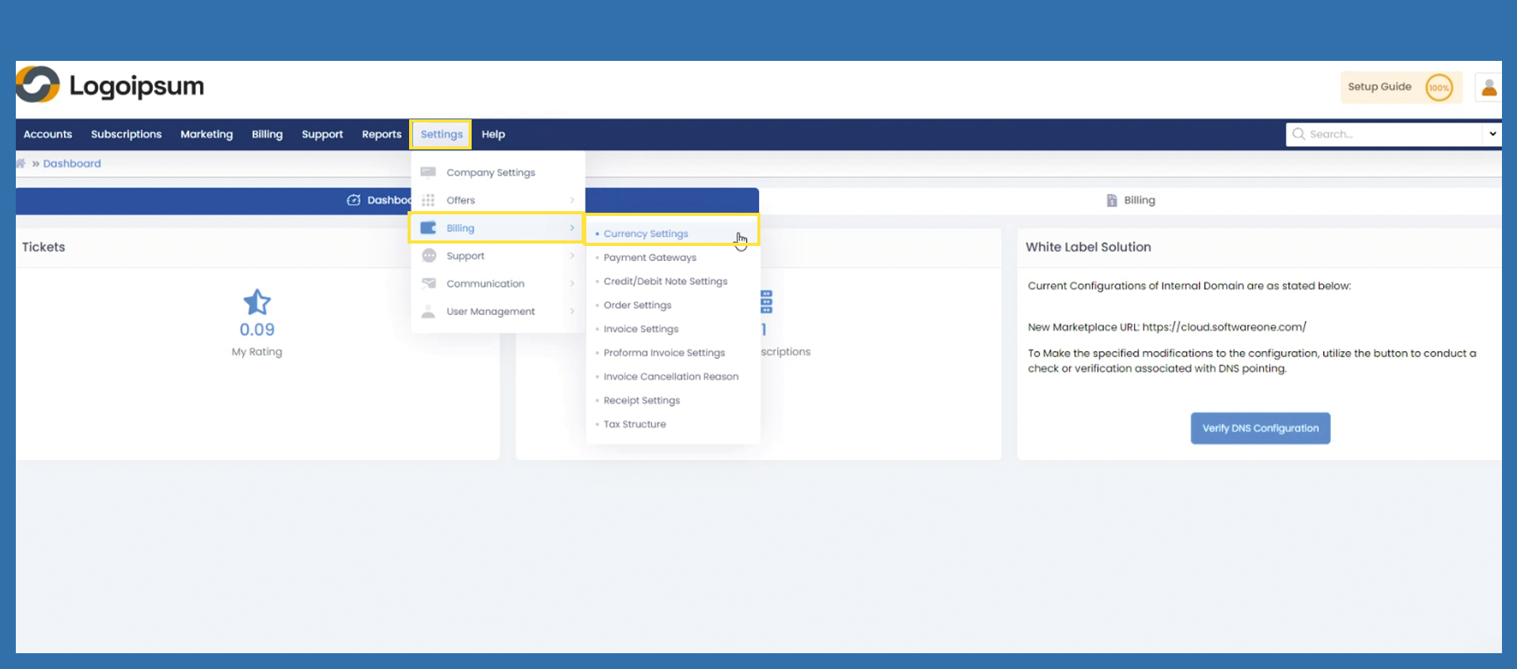This screenshot has width=1517, height=669.
Task: Expand the Support submenu chevron in Settings
Action: point(571,256)
